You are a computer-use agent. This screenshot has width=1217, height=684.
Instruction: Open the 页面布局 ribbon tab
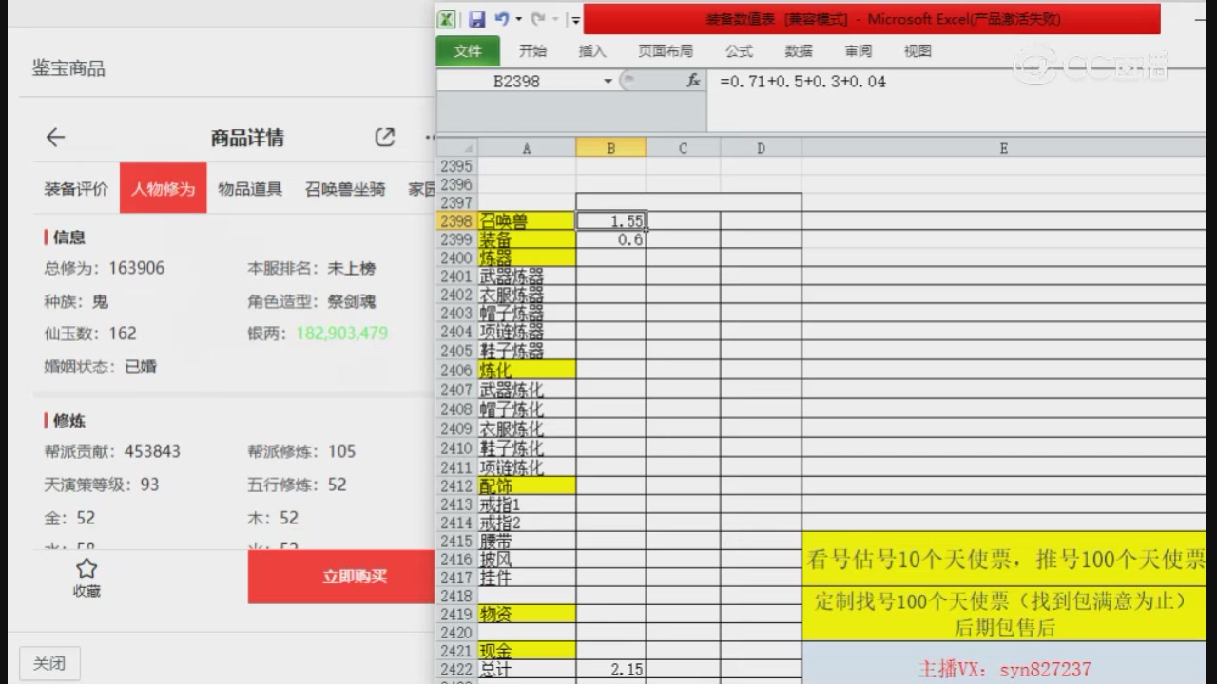666,51
